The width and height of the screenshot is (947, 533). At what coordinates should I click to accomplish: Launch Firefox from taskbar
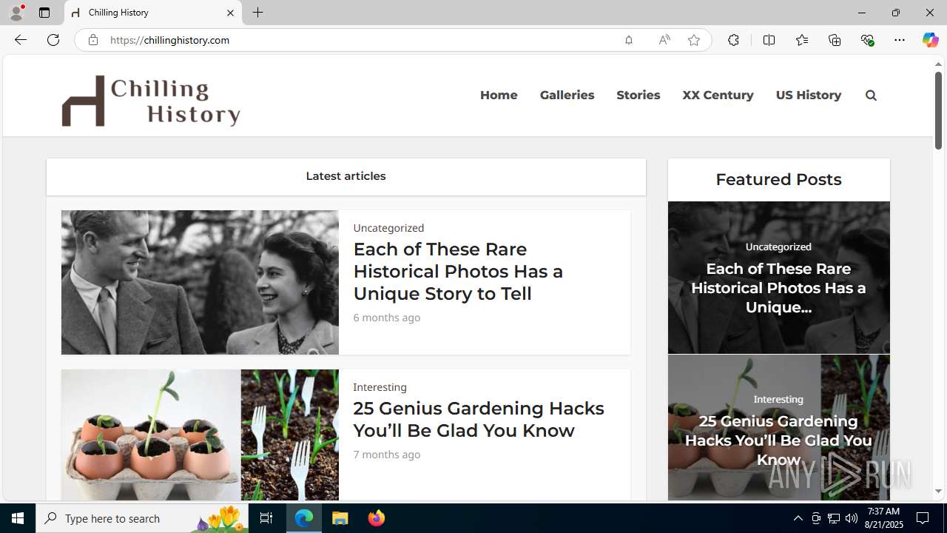point(376,518)
